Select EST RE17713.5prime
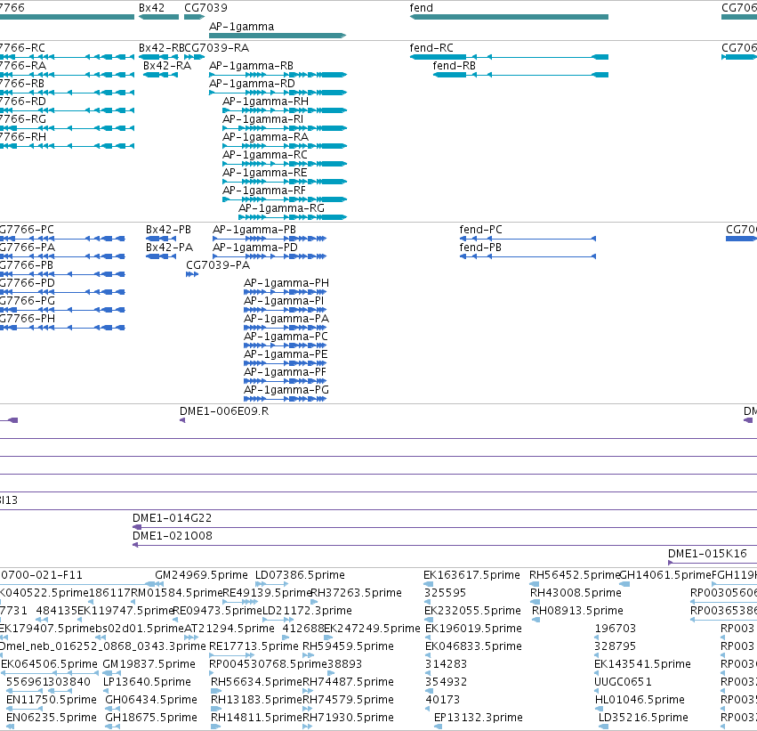 pos(254,646)
